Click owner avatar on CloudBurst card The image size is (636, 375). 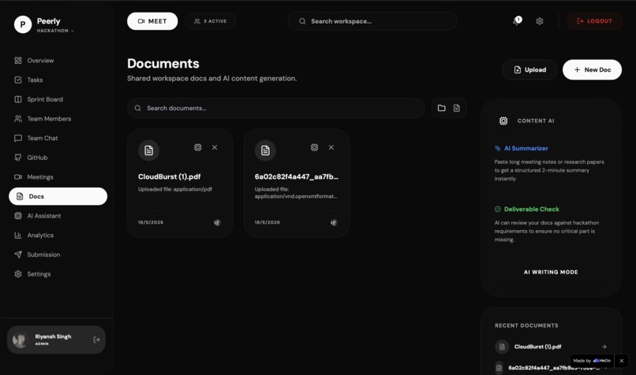(x=218, y=222)
